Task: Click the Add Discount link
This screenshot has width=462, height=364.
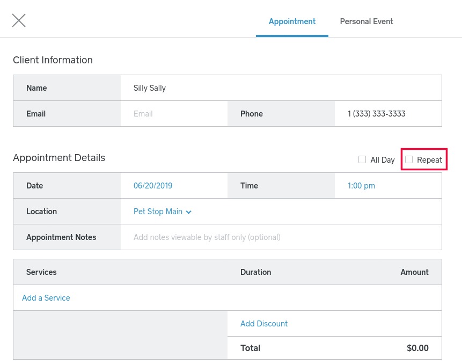Action: pyautogui.click(x=264, y=324)
